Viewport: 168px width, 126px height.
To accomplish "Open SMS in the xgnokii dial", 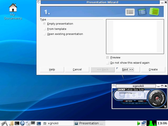I will (155, 104).
